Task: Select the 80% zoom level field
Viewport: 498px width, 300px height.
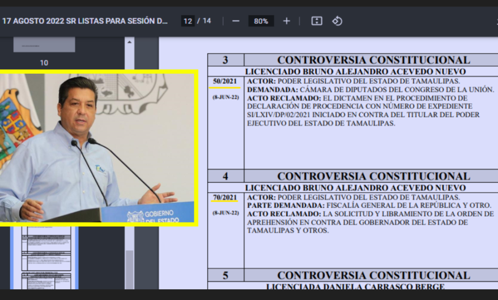Action: pyautogui.click(x=261, y=21)
